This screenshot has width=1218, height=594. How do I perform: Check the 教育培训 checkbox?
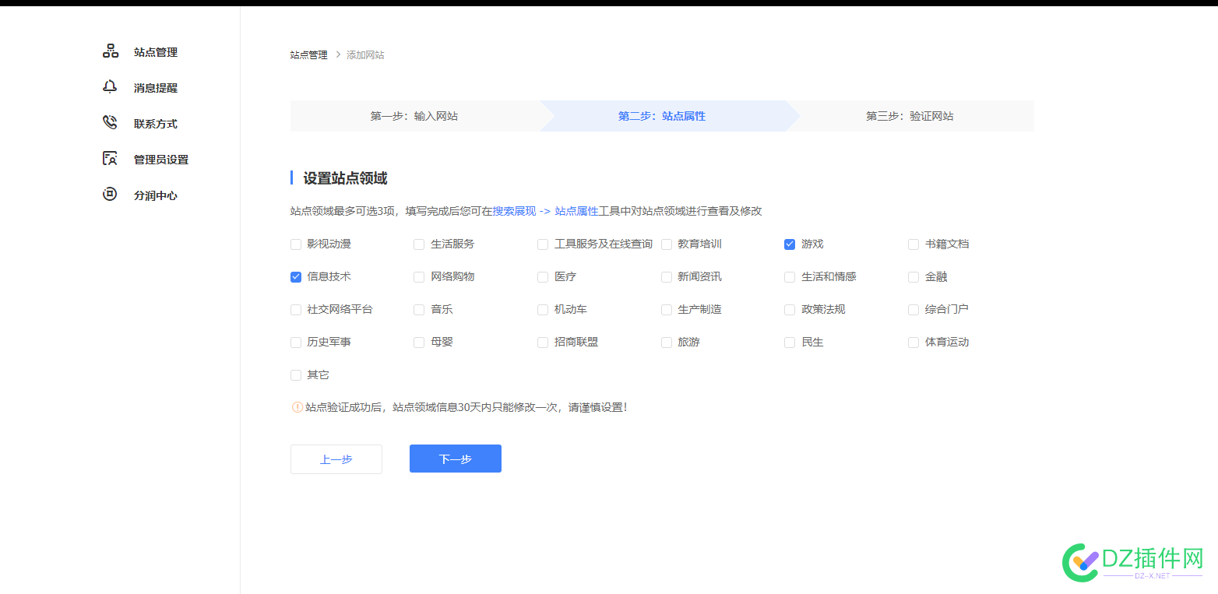click(667, 244)
